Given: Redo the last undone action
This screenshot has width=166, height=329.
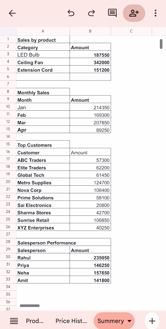Looking at the screenshot, I should [91, 13].
